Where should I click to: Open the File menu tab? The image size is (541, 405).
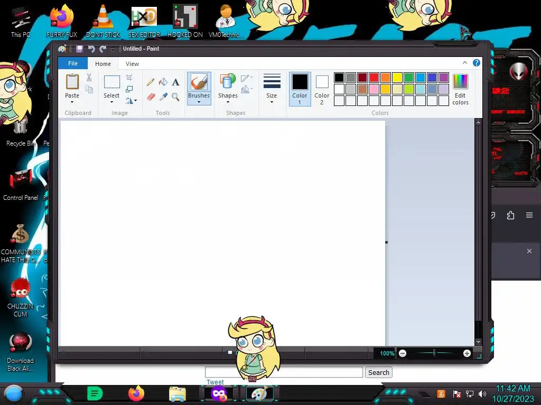coord(73,63)
